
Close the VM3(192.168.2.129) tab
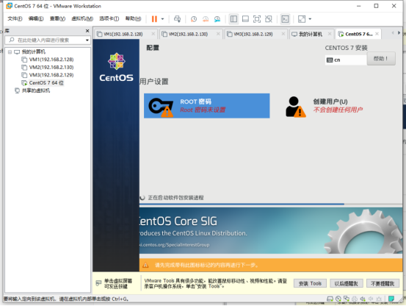pyautogui.click(x=283, y=34)
